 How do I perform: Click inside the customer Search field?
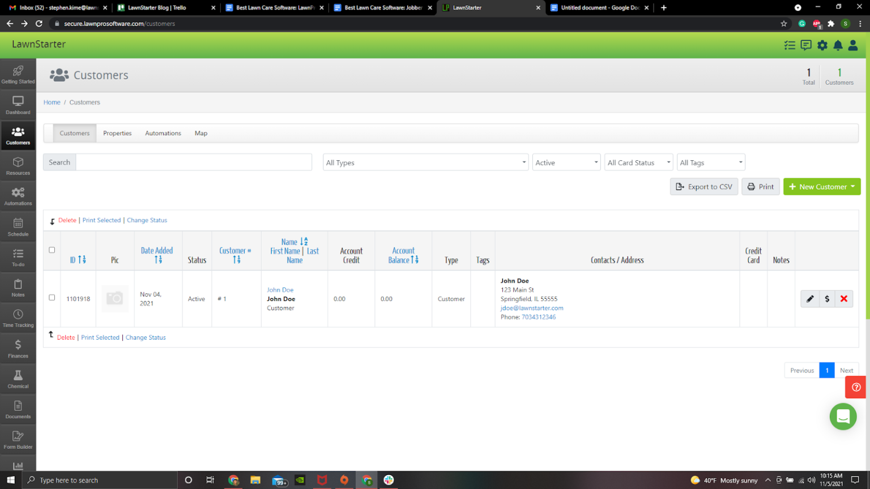point(193,162)
